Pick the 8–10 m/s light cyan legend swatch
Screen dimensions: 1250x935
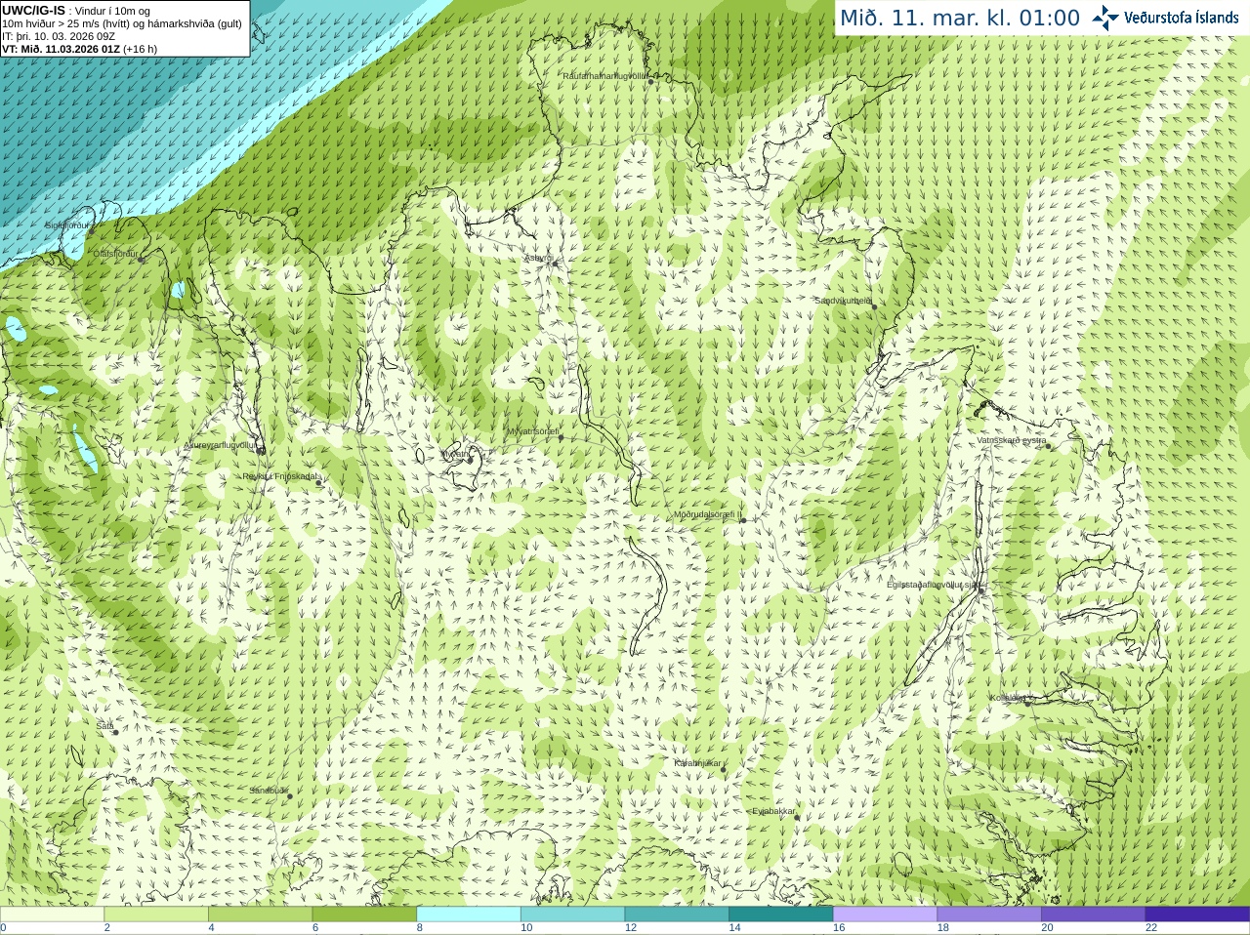click(469, 915)
